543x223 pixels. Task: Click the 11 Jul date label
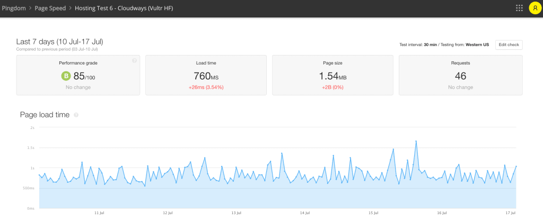point(99,213)
